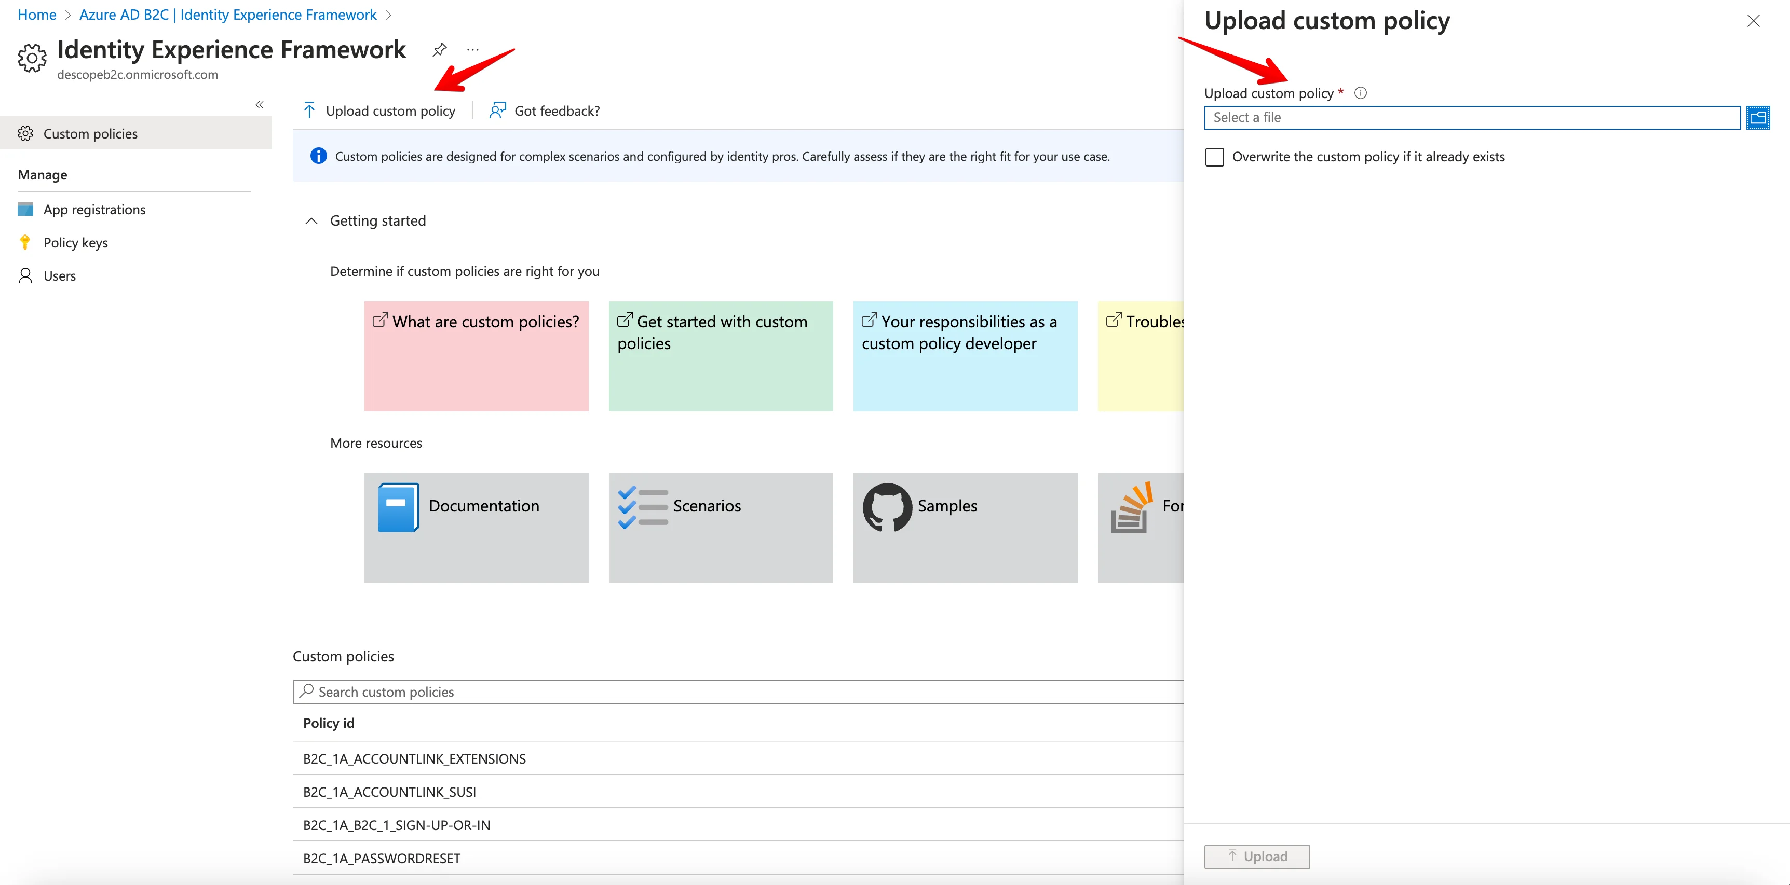Enable Overwrite the custom policy checkbox
This screenshot has width=1790, height=885.
point(1214,157)
